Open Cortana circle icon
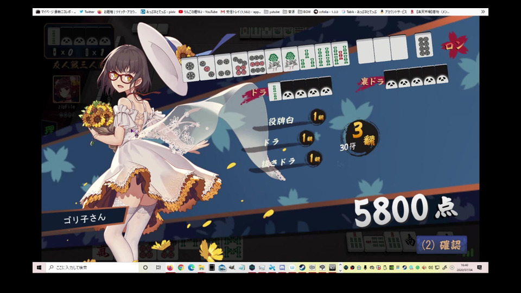Screen dimensions: 521x293 click(x=145, y=267)
